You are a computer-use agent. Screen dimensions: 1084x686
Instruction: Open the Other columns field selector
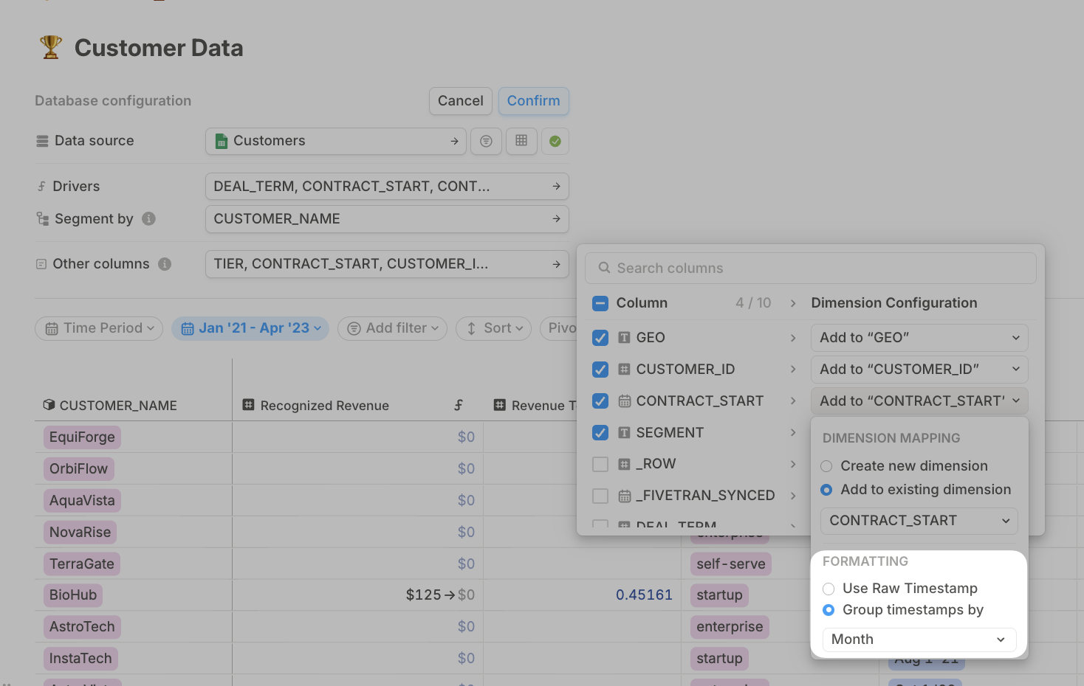(387, 264)
